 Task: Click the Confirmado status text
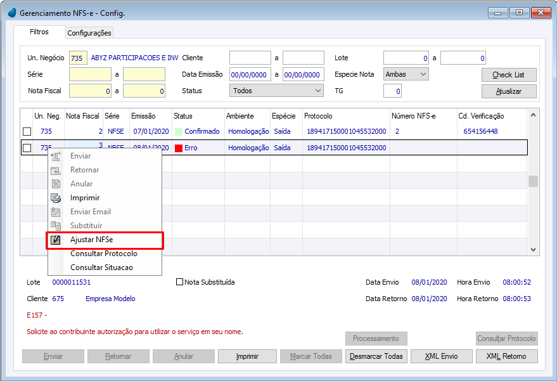202,131
